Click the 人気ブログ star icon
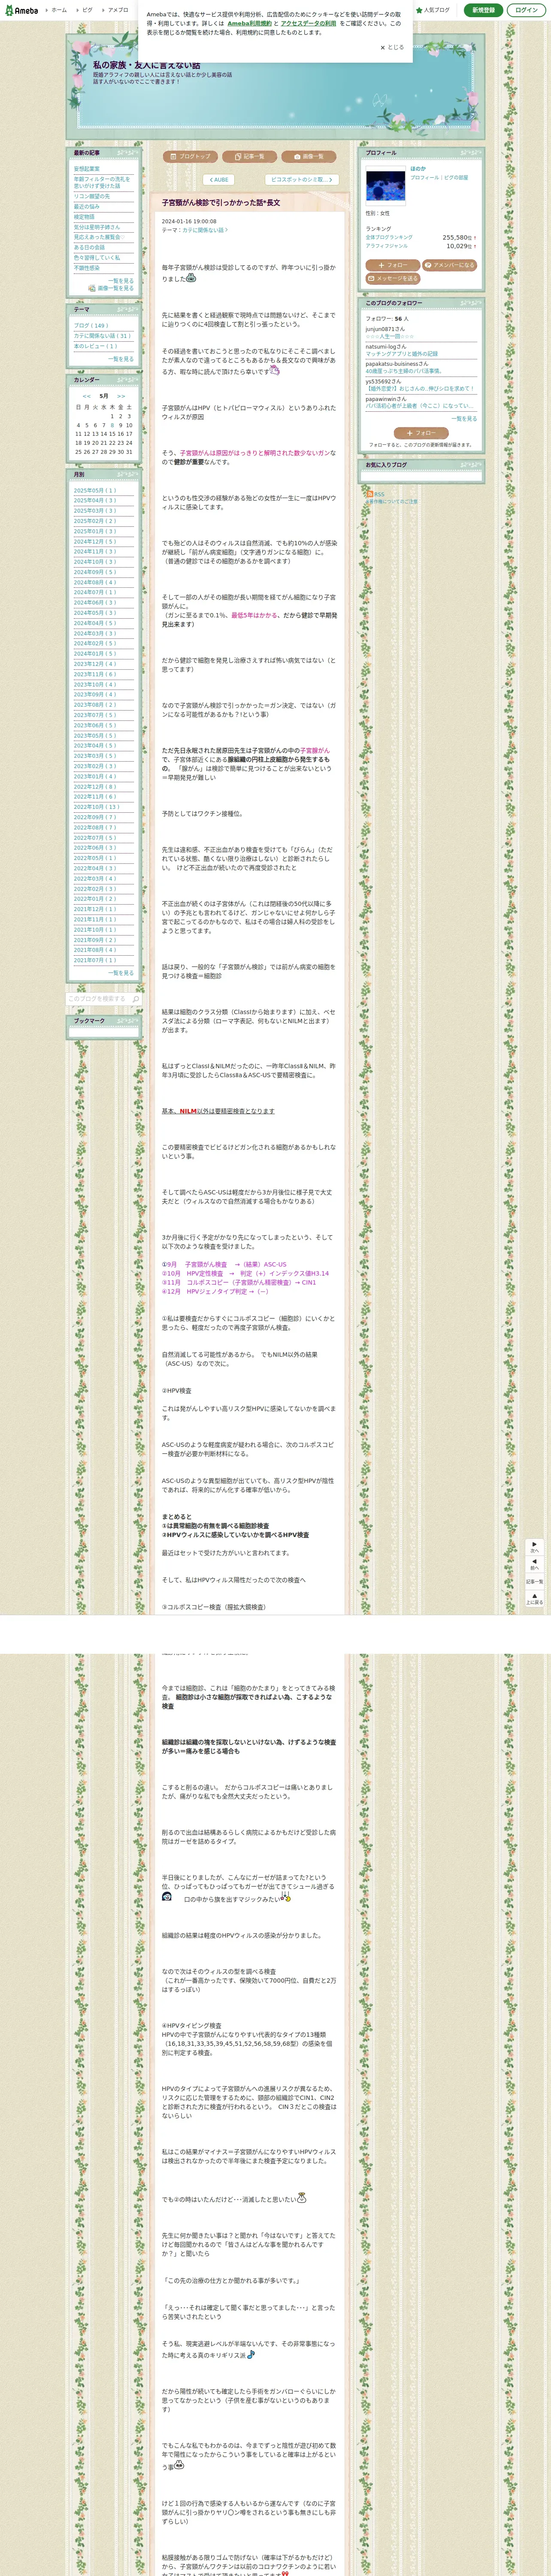Image resolution: width=551 pixels, height=2576 pixels. (419, 10)
